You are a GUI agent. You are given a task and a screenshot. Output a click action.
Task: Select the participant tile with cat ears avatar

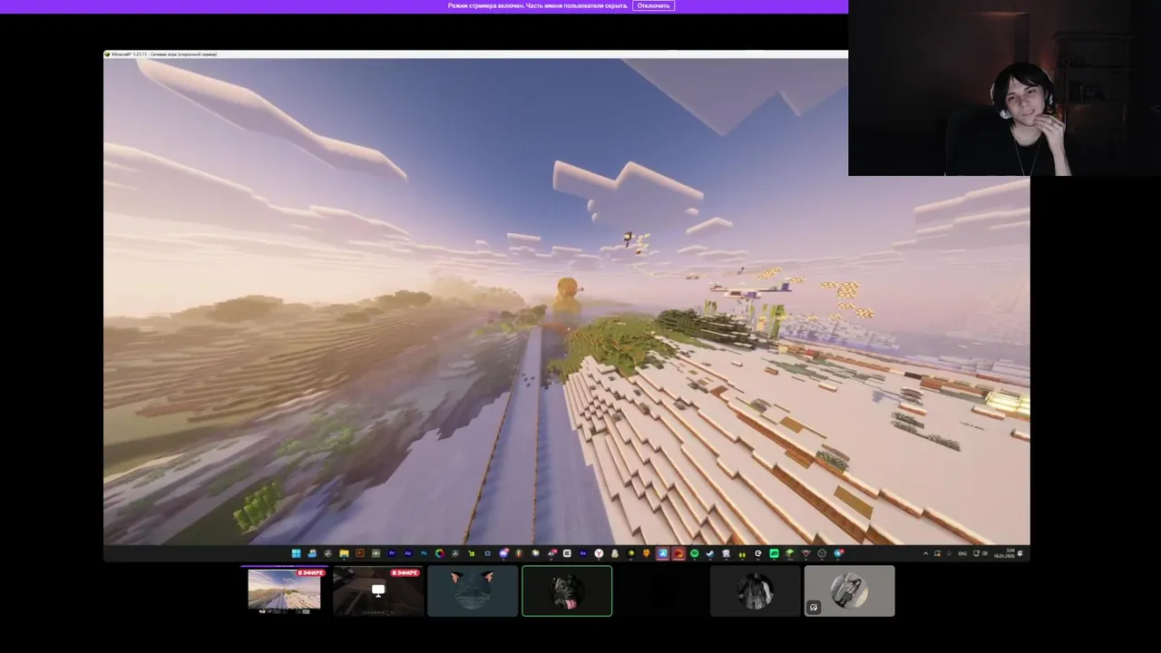473,591
